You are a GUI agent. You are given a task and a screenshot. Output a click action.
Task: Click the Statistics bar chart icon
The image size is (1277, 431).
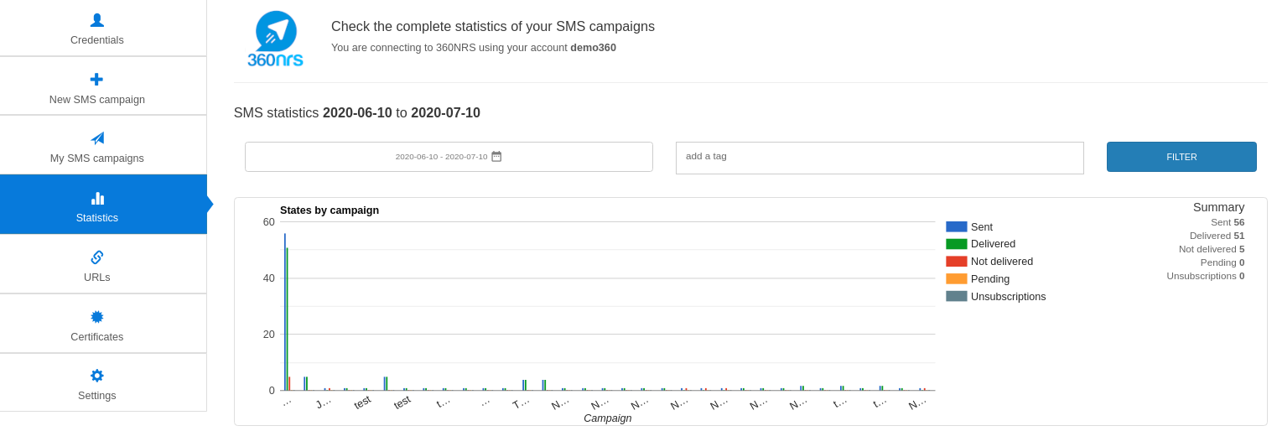97,198
